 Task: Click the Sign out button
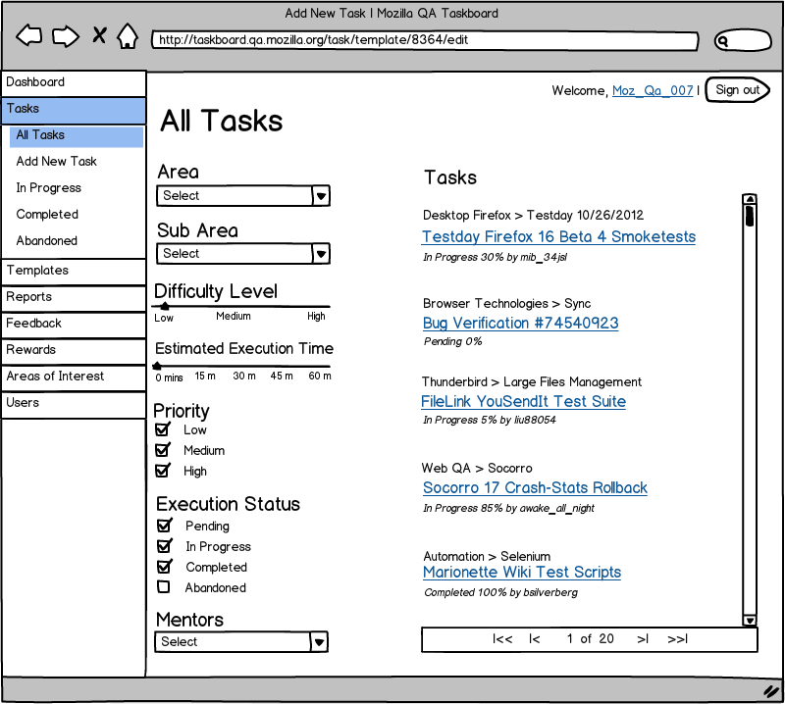click(738, 90)
